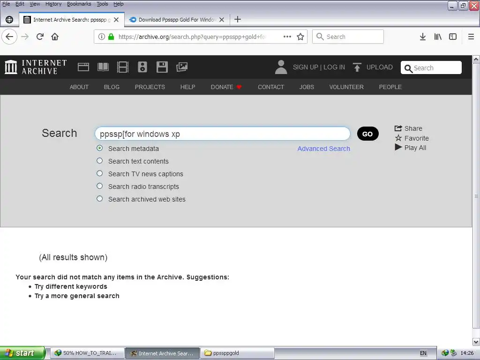Open the Bookmarks menu

[79, 4]
